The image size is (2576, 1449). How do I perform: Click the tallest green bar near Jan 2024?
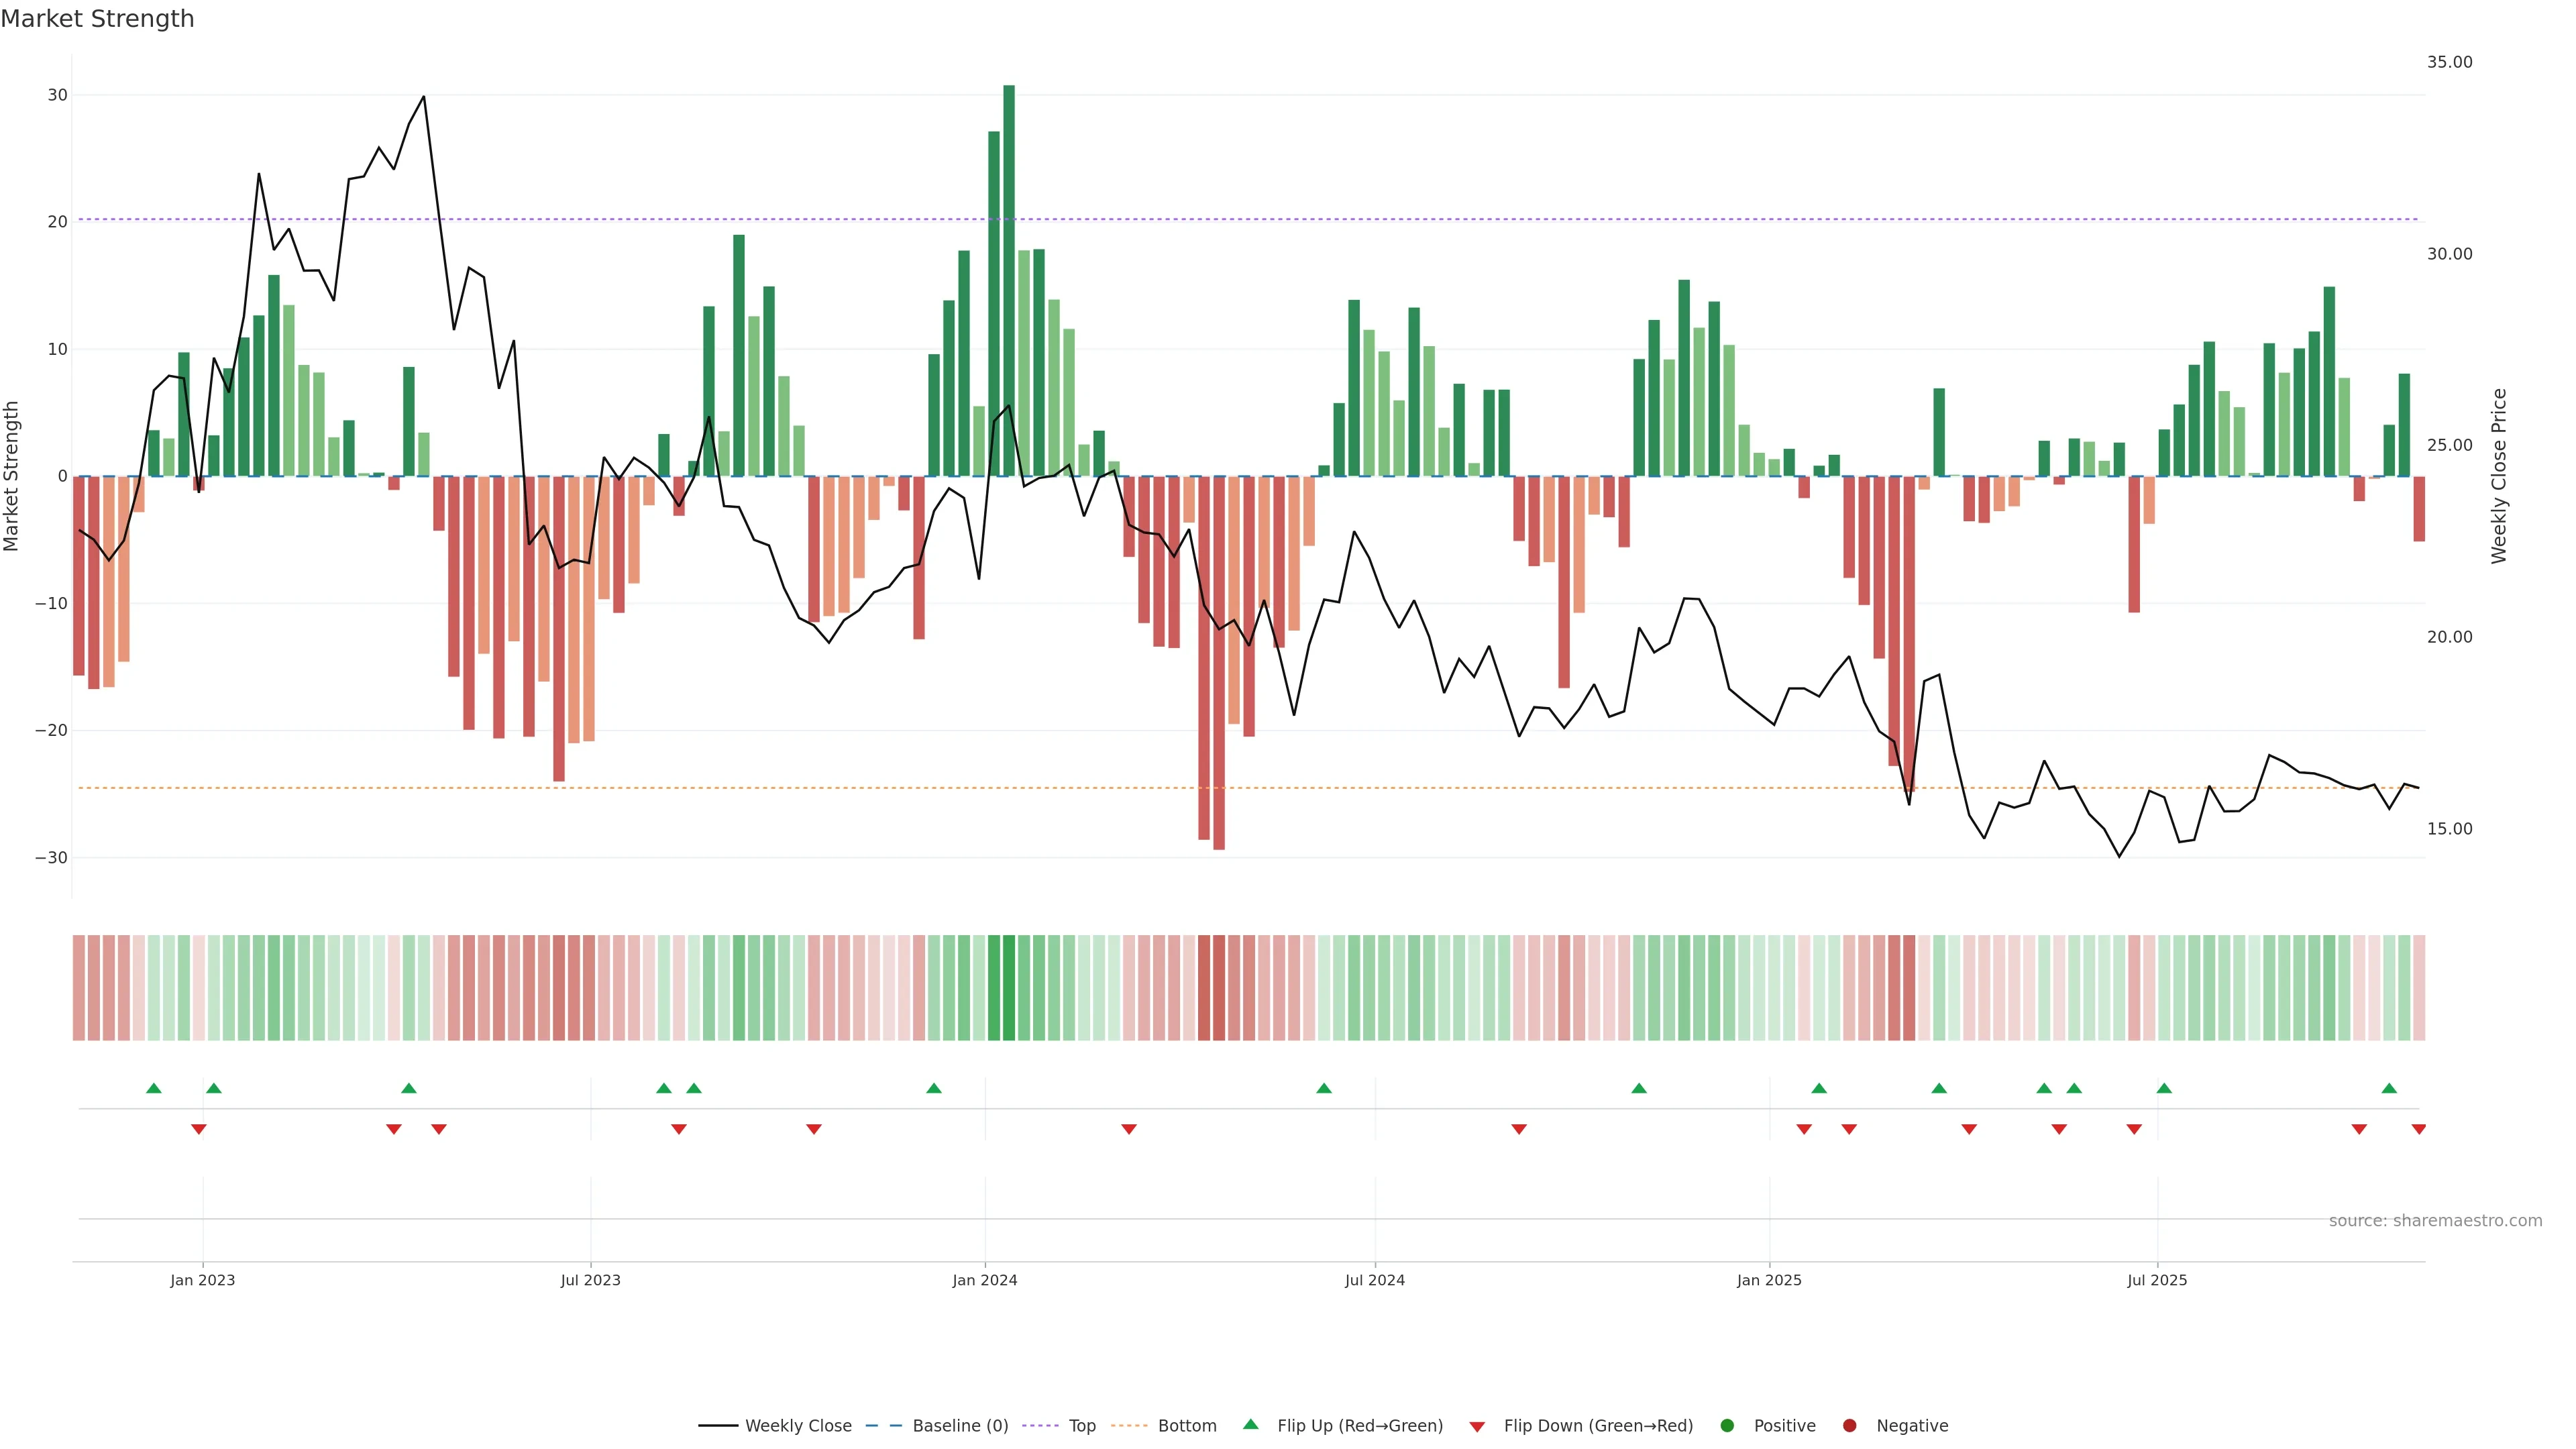(1009, 280)
